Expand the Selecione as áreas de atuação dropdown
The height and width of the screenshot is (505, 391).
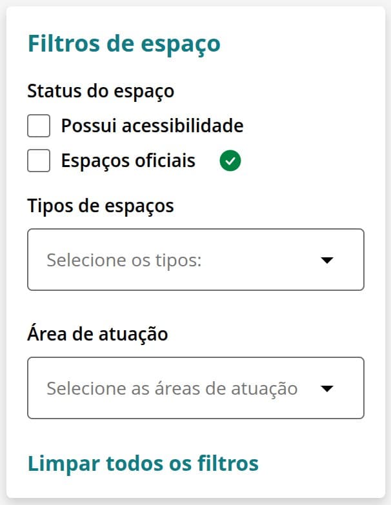point(195,388)
